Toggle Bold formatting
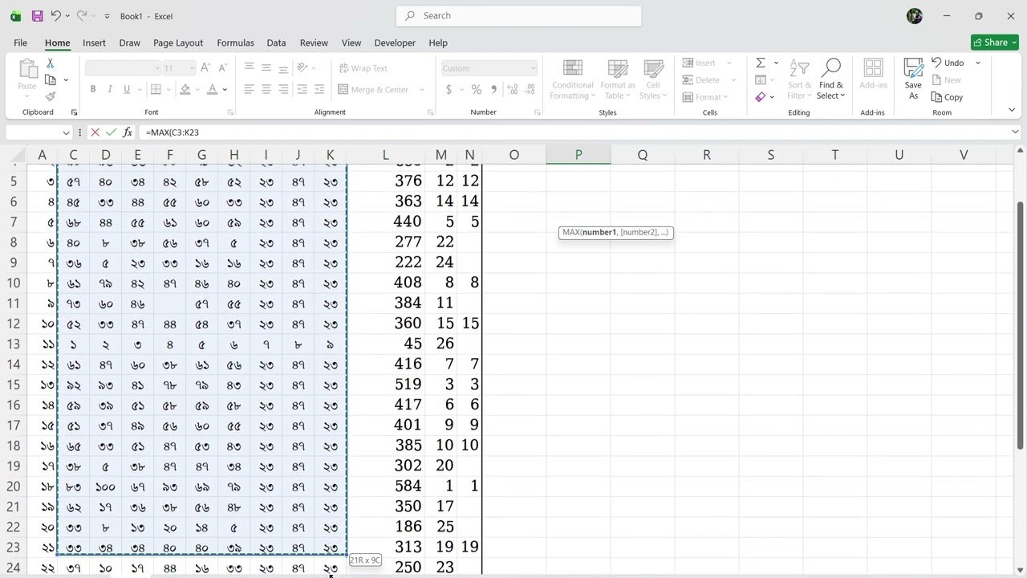 tap(93, 89)
